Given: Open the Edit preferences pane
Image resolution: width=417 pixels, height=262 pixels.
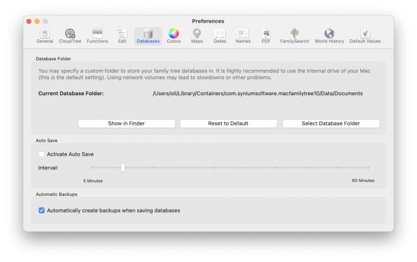Looking at the screenshot, I should (x=122, y=36).
